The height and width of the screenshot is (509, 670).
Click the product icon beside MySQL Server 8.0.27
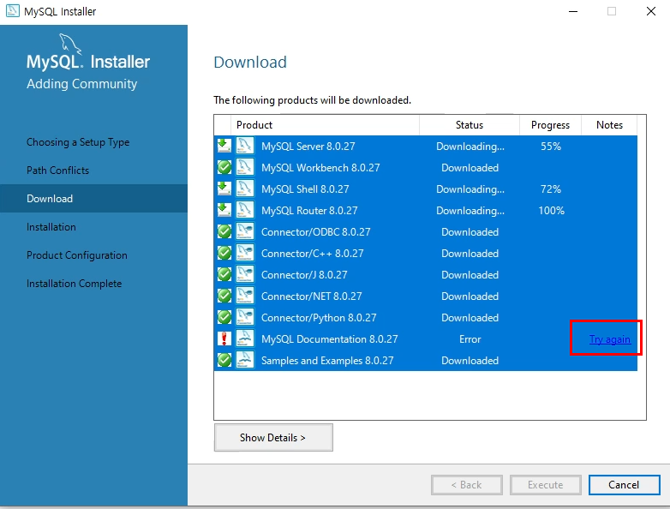[245, 146]
